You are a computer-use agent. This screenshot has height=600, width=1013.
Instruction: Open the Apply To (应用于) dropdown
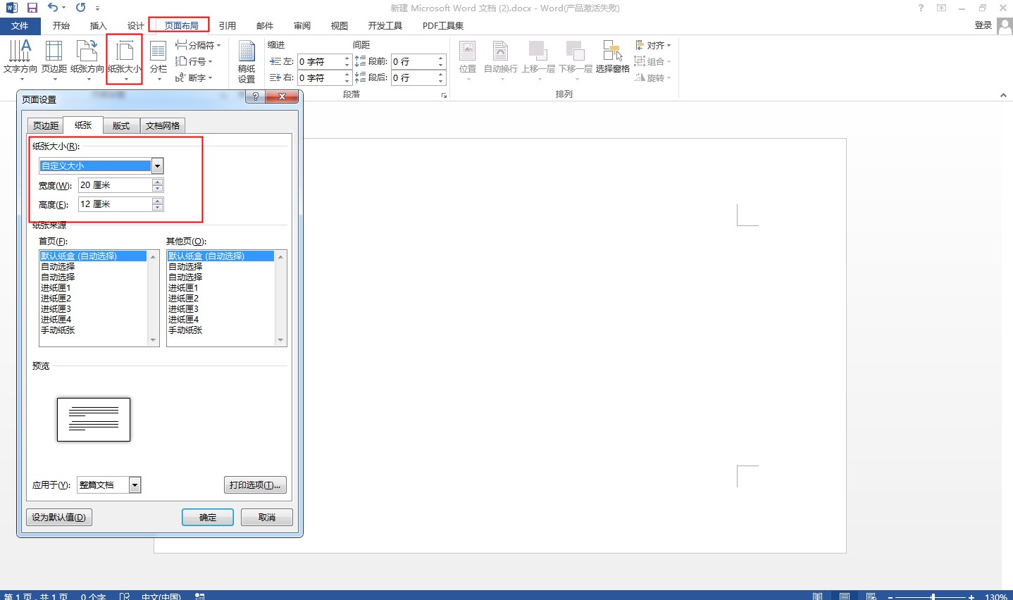(135, 485)
